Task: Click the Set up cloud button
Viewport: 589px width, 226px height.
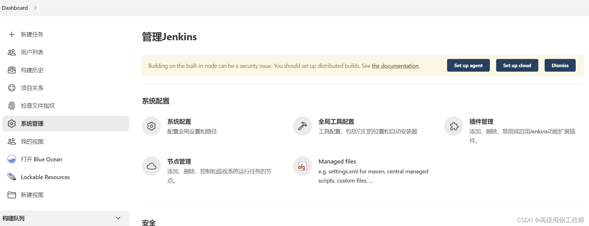Action: [517, 65]
